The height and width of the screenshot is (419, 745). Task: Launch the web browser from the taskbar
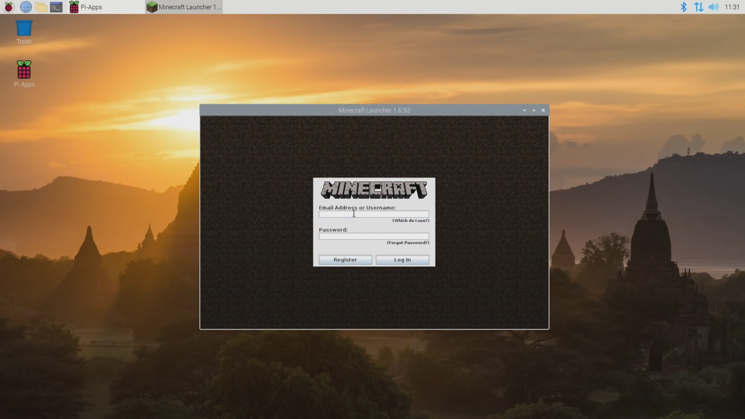pos(25,7)
